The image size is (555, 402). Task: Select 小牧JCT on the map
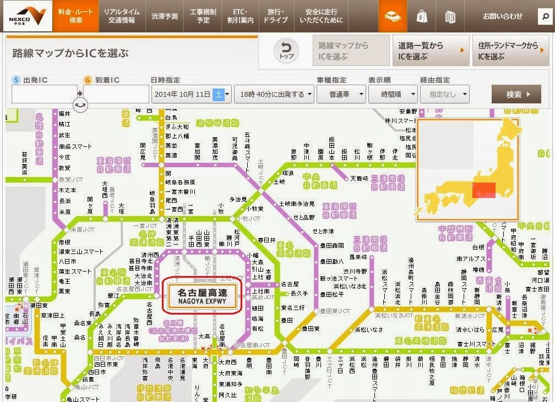(249, 218)
